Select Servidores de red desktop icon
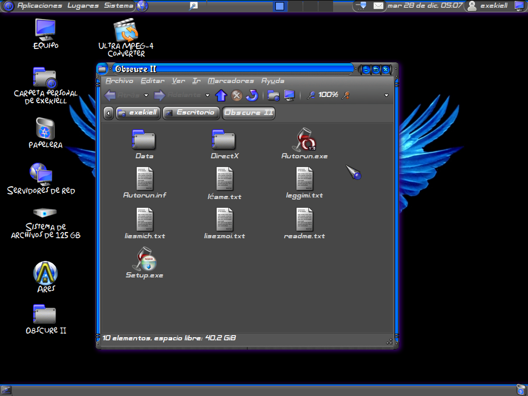 click(41, 179)
